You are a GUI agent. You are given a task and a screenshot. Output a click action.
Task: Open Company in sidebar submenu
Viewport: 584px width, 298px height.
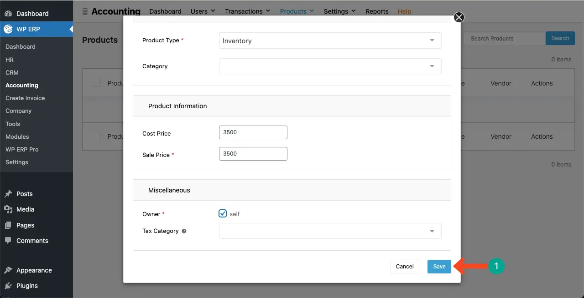[x=19, y=111]
